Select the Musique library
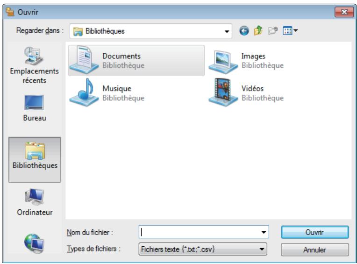 [x=107, y=93]
